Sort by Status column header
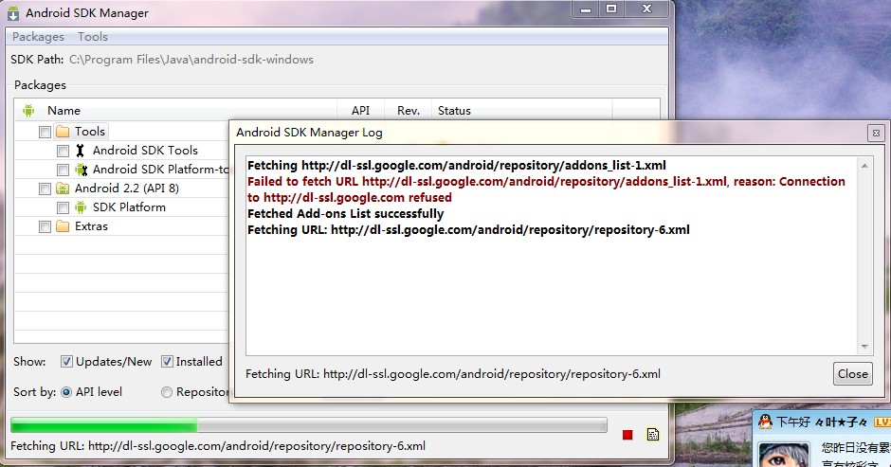The image size is (891, 467). click(x=454, y=111)
